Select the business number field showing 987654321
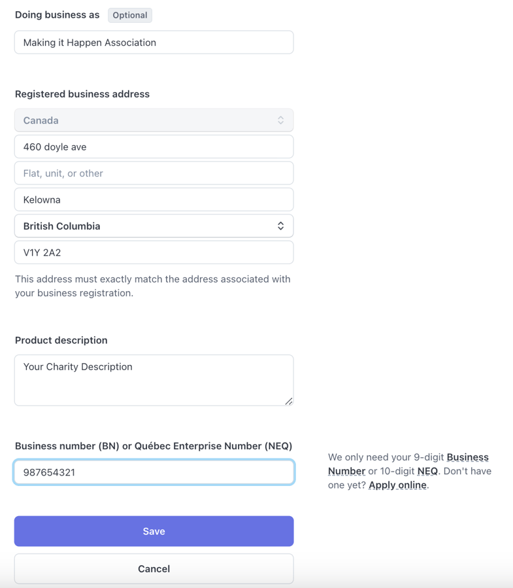Viewport: 513px width, 588px height. click(x=154, y=471)
